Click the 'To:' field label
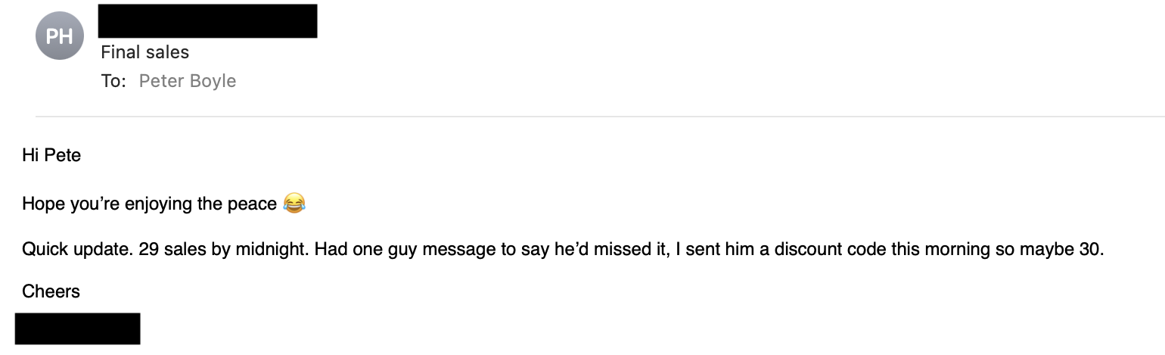The height and width of the screenshot is (355, 1165). 113,81
